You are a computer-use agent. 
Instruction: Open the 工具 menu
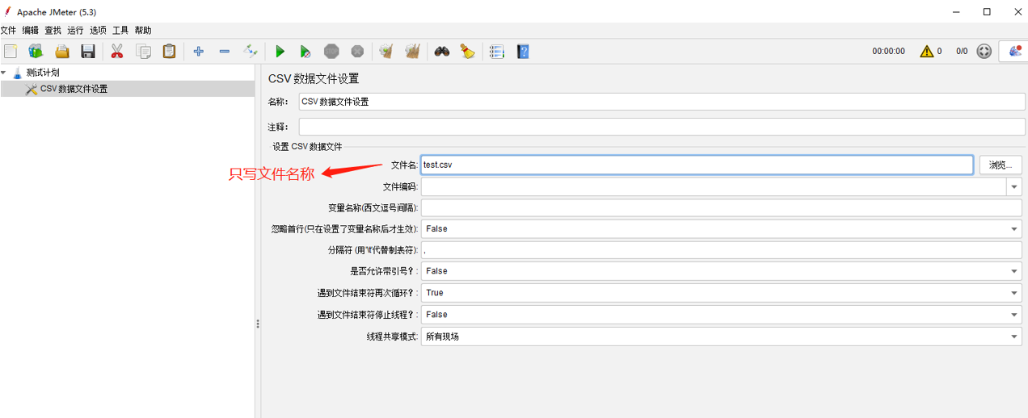(120, 30)
